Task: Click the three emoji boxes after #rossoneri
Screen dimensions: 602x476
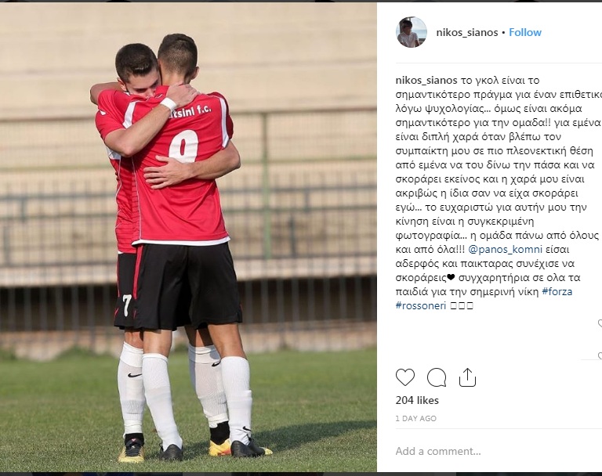Action: click(x=461, y=305)
